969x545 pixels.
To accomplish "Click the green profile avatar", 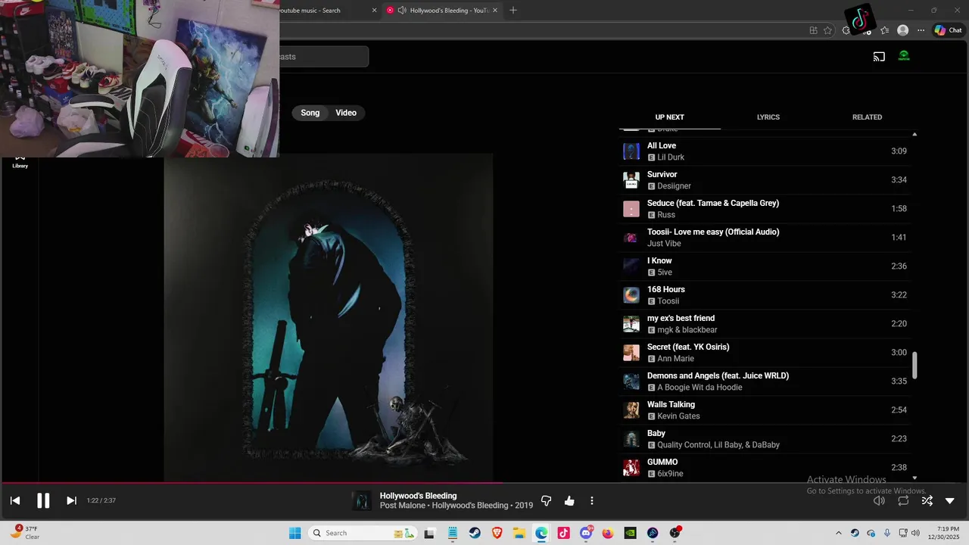I will point(904,56).
